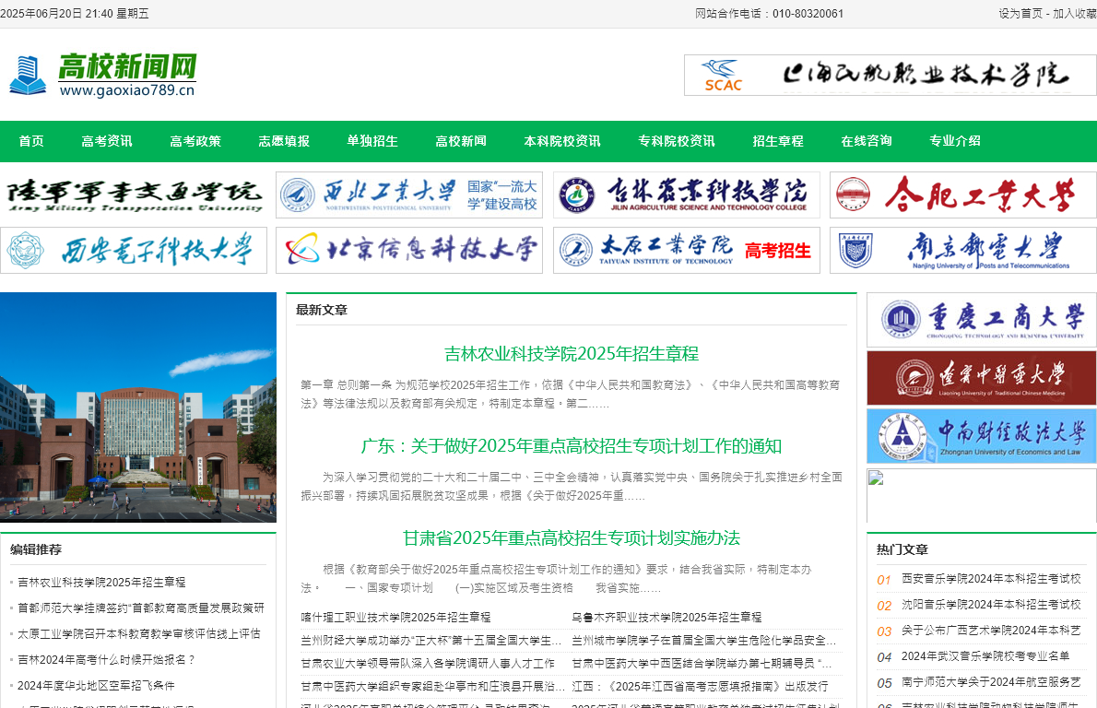Open the 上海民航职业技术学院 SCAC banner
The height and width of the screenshot is (708, 1097).
pyautogui.click(x=890, y=75)
